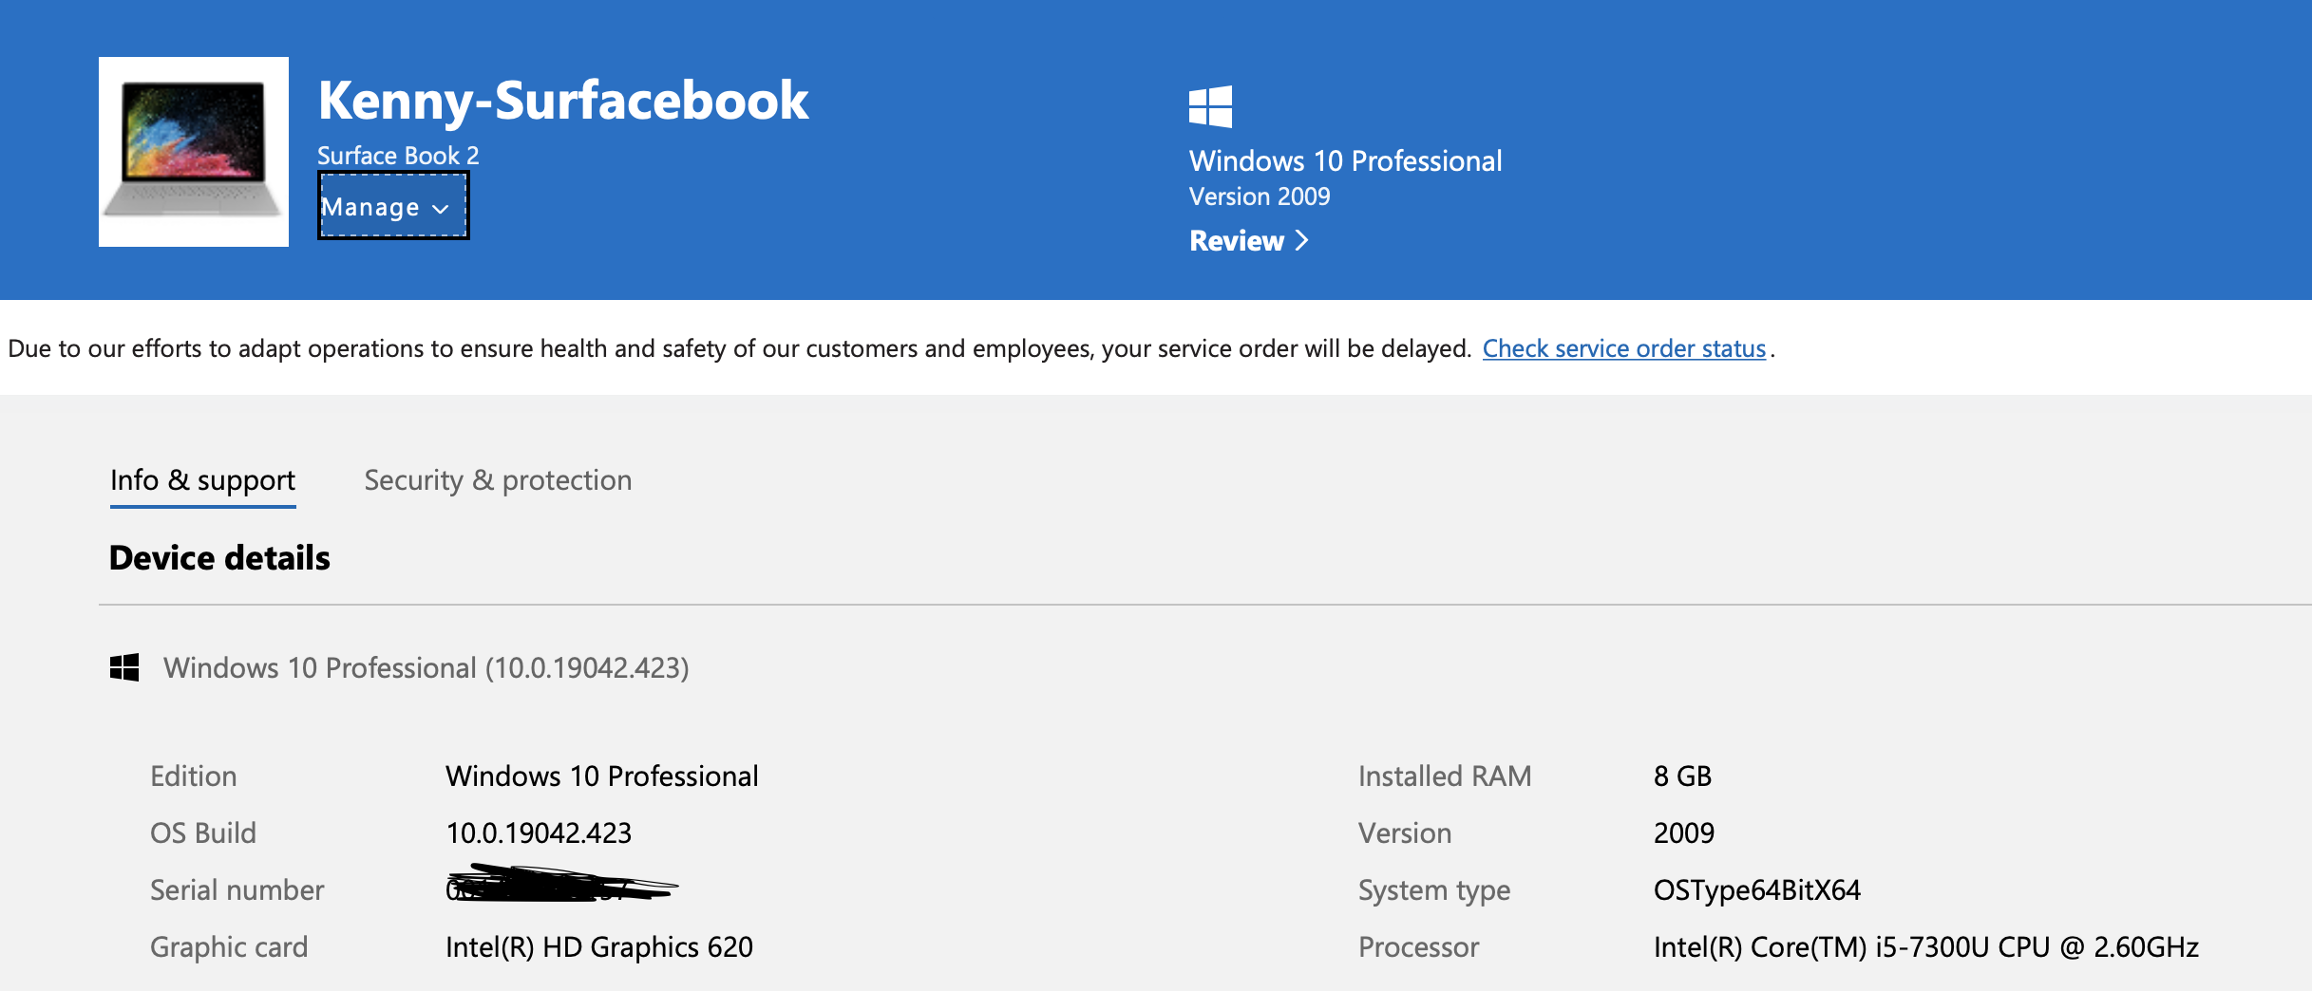Switch to the Security & protection tab
This screenshot has width=2312, height=991.
pyautogui.click(x=498, y=480)
